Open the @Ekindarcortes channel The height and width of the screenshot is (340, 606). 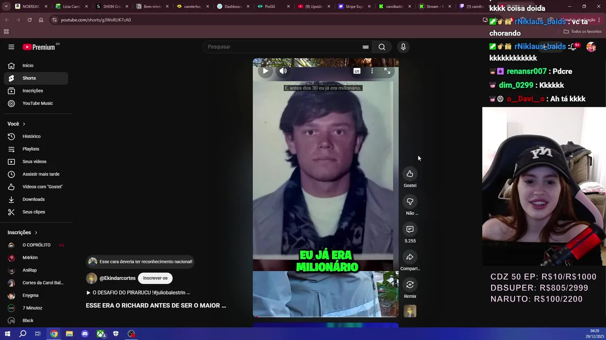coord(117,278)
